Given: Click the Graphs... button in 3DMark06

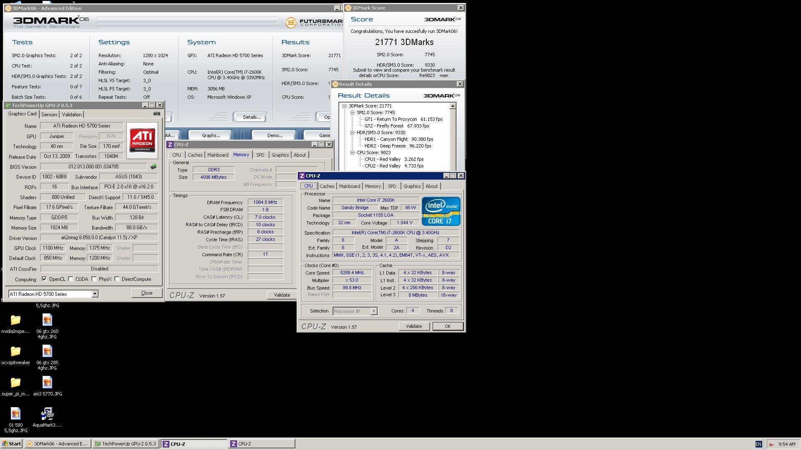Looking at the screenshot, I should point(211,135).
